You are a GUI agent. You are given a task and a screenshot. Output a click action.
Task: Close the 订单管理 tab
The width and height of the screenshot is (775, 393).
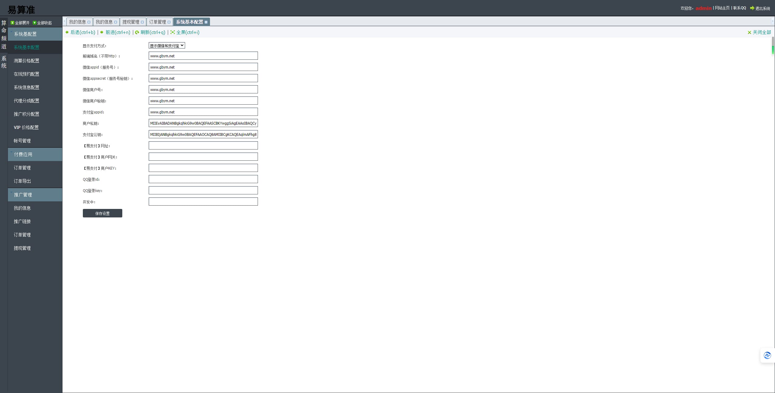click(x=169, y=22)
